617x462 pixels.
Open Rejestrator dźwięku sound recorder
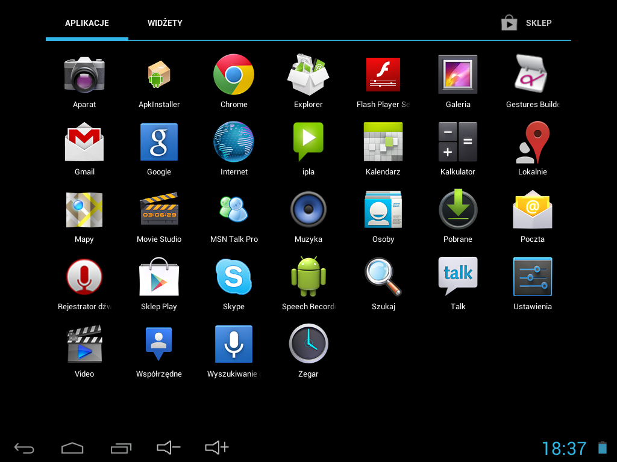coord(84,277)
